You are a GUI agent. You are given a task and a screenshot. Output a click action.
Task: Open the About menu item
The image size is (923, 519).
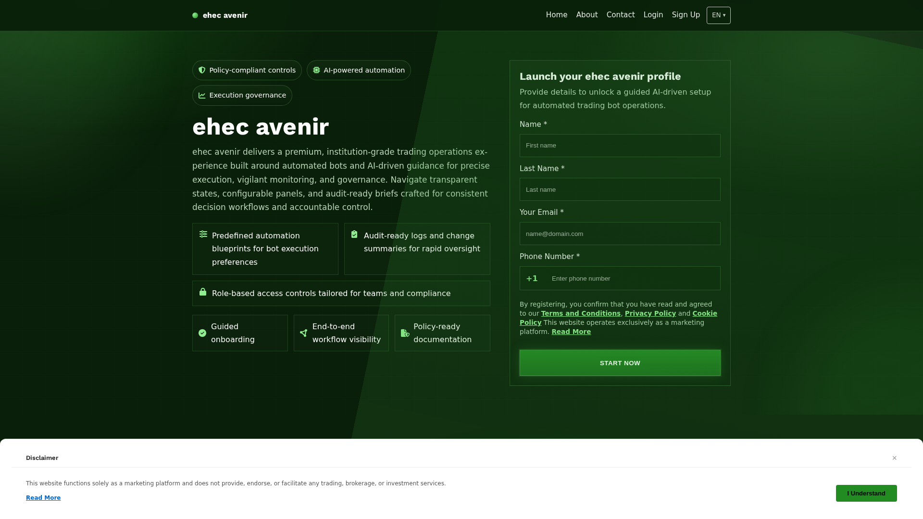tap(587, 15)
